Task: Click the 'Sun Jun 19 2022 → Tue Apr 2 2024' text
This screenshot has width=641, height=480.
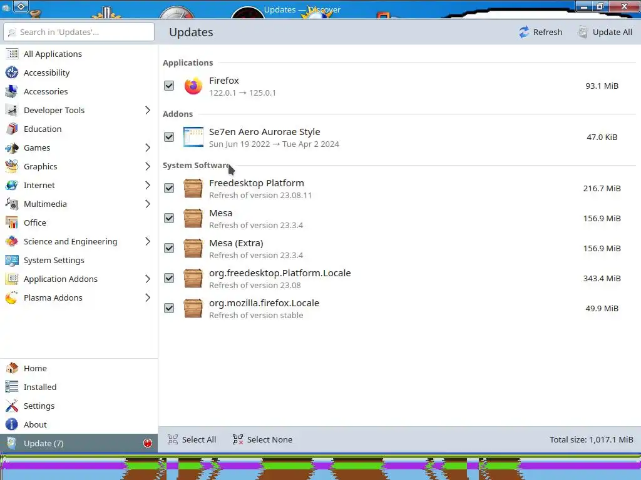Action: click(x=274, y=144)
